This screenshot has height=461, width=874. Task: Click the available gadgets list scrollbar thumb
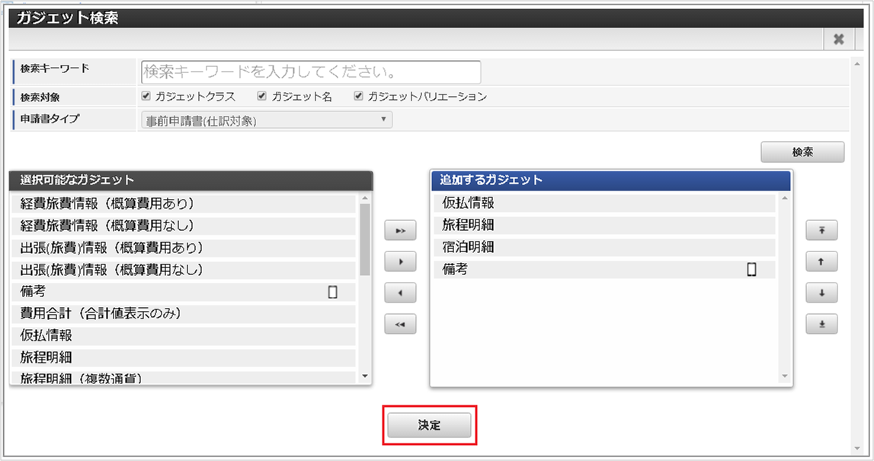click(365, 240)
